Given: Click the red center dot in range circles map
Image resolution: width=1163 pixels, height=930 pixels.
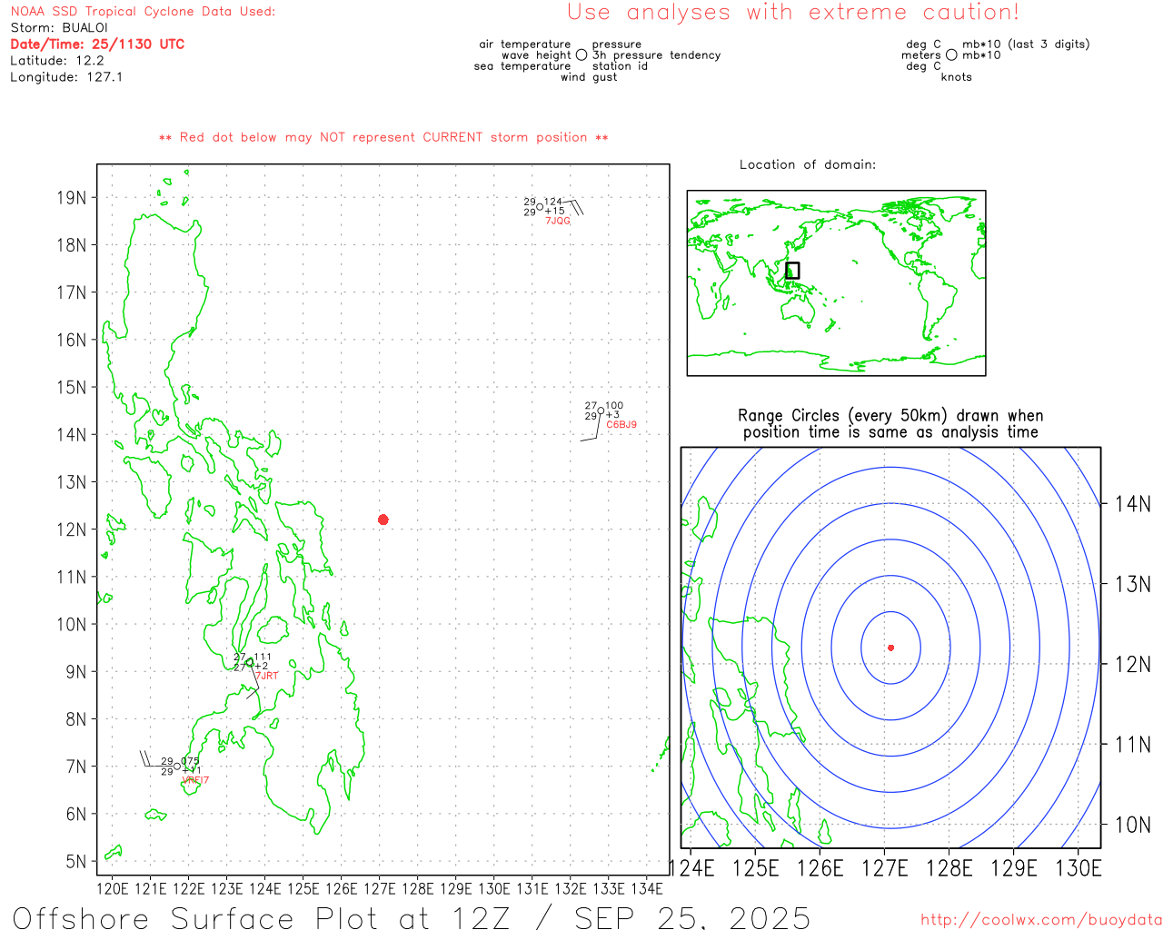Looking at the screenshot, I should coord(890,648).
